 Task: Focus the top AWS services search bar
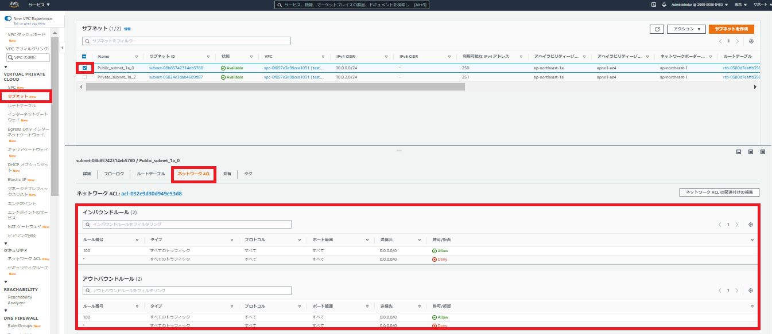(x=352, y=5)
